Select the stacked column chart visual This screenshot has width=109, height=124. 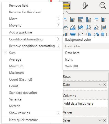point(73,20)
